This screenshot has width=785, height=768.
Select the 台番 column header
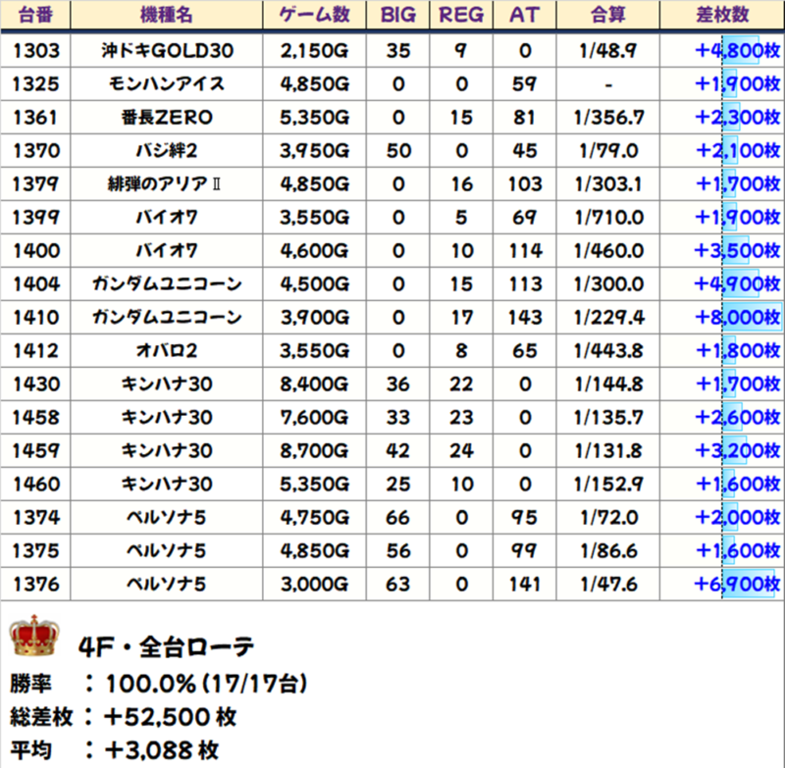tap(35, 15)
